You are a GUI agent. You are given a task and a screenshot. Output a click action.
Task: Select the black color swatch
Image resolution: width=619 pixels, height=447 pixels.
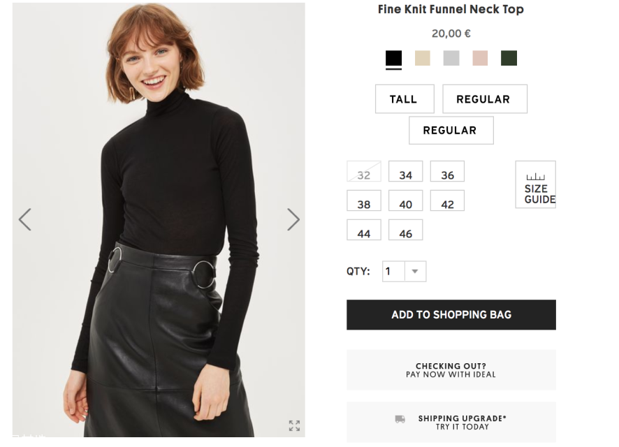[393, 58]
